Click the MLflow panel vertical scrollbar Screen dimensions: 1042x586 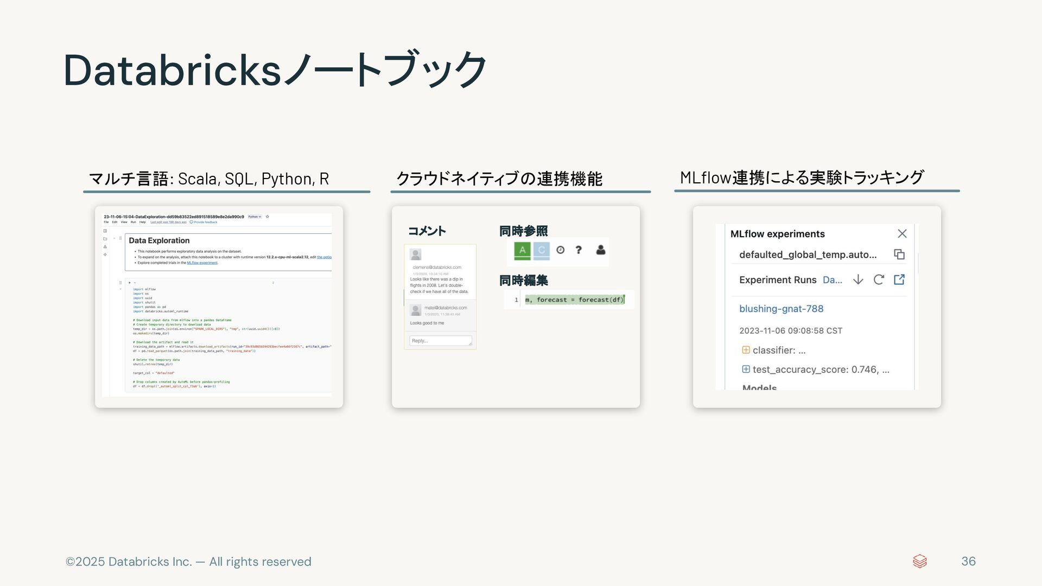pos(918,263)
